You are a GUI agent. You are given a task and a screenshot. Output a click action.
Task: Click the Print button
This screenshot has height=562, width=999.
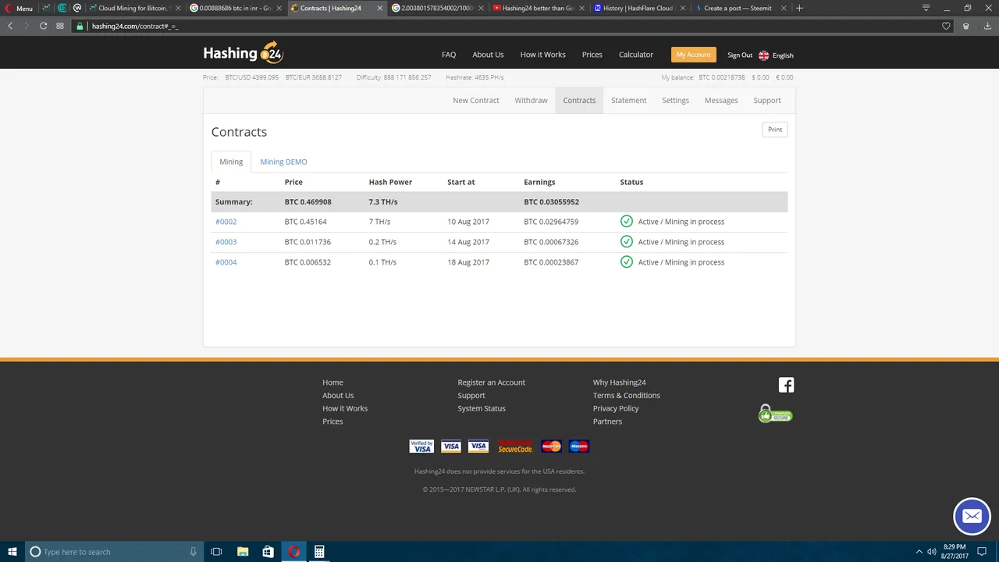[775, 130]
